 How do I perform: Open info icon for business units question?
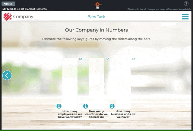click(112, 106)
